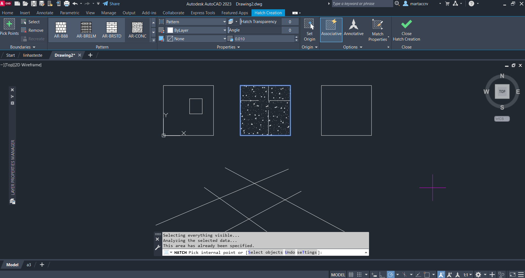The width and height of the screenshot is (525, 278).
Task: Open the Autodesk App Store cart icon
Action: [447, 4]
